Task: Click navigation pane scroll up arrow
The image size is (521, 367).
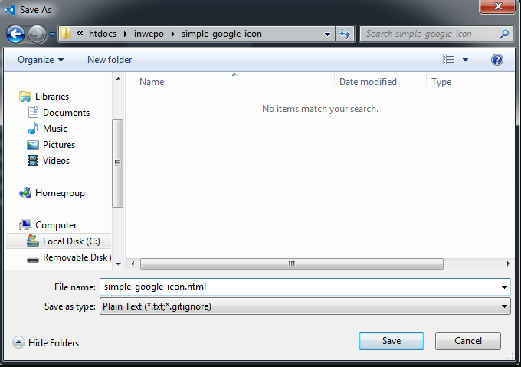Action: click(x=118, y=79)
